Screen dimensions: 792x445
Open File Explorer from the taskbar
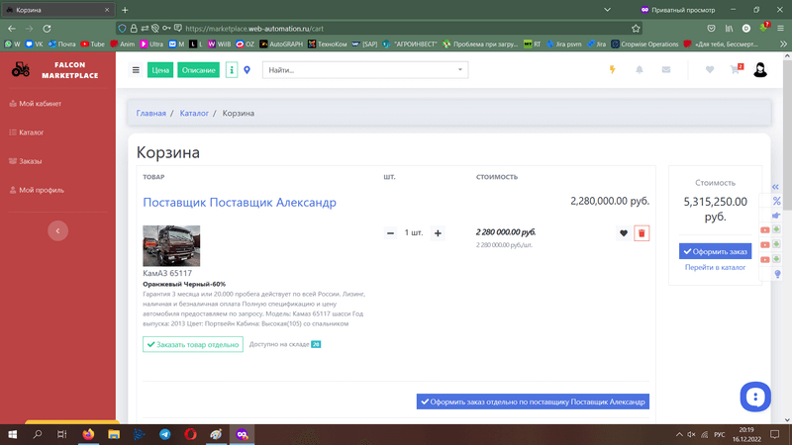pyautogui.click(x=114, y=434)
